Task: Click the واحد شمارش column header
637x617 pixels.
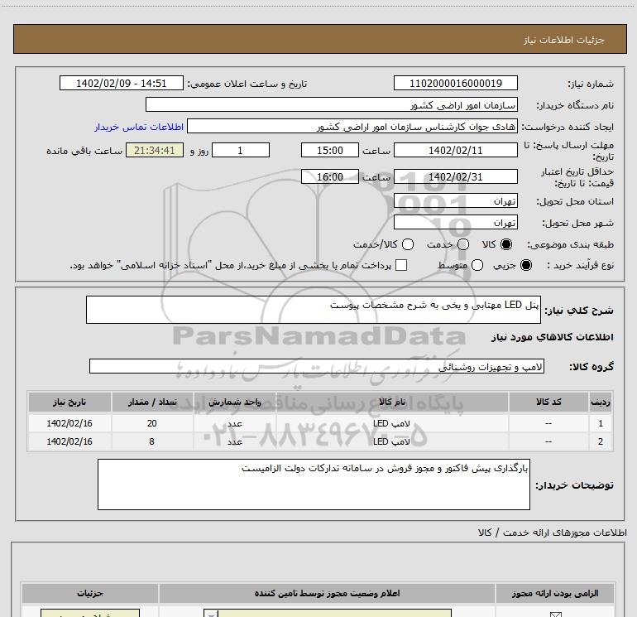Action: click(235, 402)
